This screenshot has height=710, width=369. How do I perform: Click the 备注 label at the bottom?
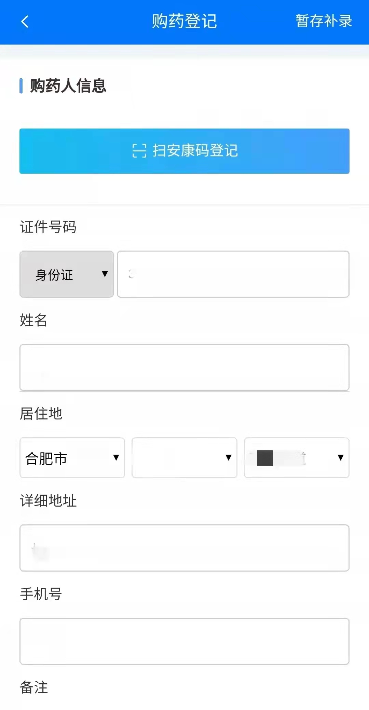(34, 687)
